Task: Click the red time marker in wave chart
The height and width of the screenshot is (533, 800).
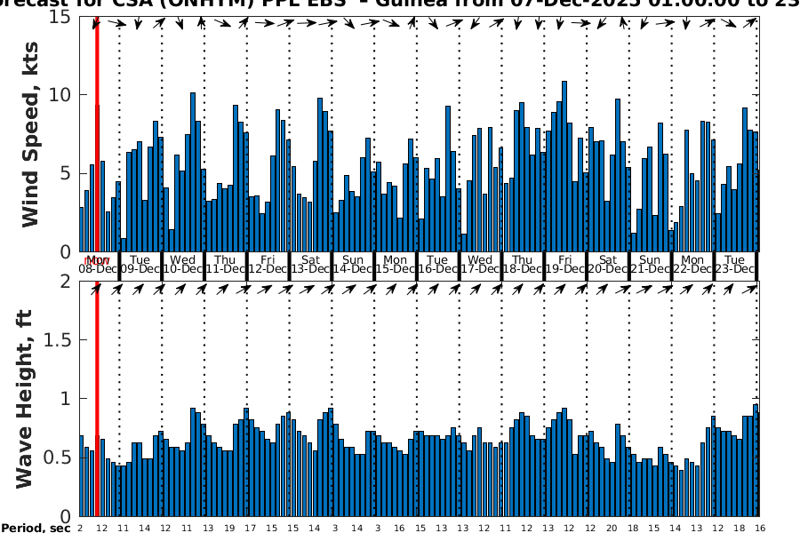Action: [97, 400]
